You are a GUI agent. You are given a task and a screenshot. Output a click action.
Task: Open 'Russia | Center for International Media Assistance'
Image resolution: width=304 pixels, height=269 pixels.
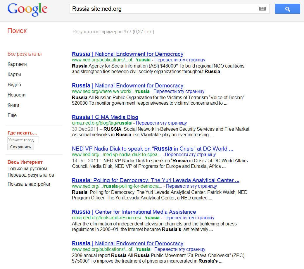(x=134, y=212)
